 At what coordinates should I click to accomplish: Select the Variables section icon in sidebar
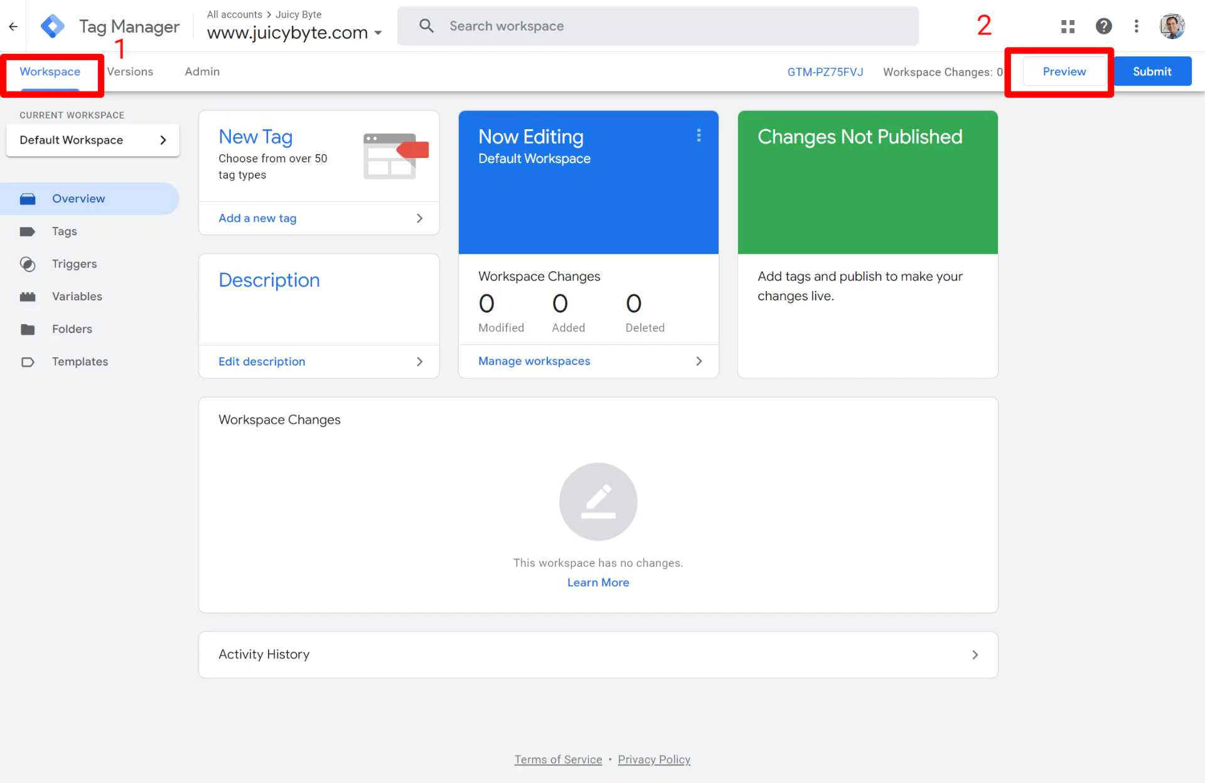(28, 297)
